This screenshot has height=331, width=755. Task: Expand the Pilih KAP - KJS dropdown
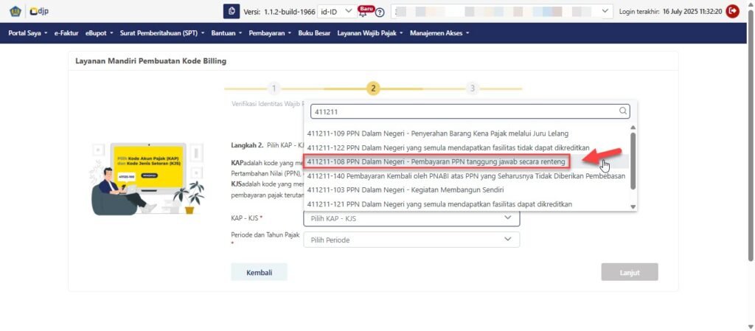point(411,218)
